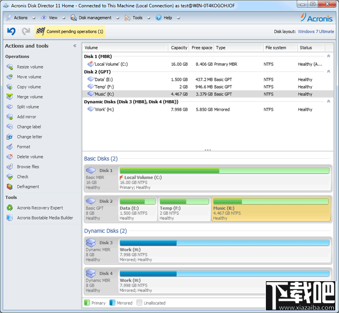Click the volume icon next to 'Data' (E:)

click(90, 79)
